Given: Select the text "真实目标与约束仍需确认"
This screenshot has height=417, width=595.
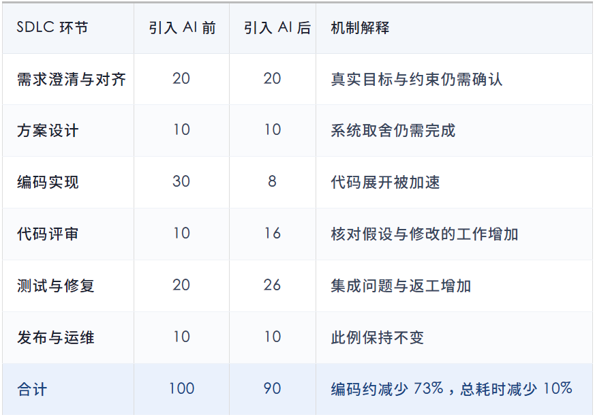Looking at the screenshot, I should coord(416,79).
